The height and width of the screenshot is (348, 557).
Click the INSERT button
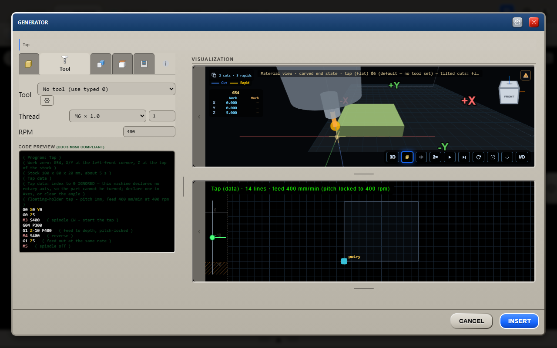[x=519, y=321]
